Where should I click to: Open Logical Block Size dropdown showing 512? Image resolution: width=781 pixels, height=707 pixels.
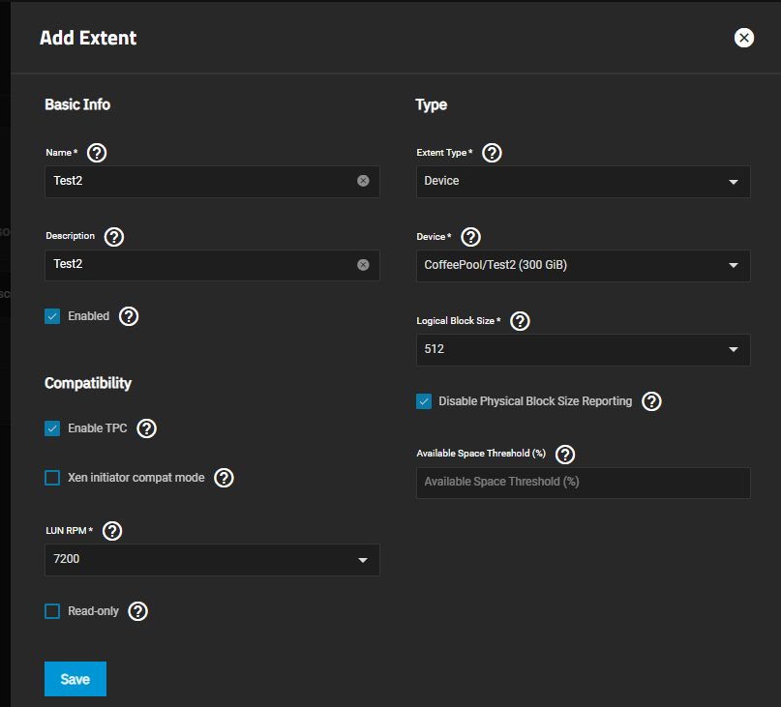[x=584, y=349]
